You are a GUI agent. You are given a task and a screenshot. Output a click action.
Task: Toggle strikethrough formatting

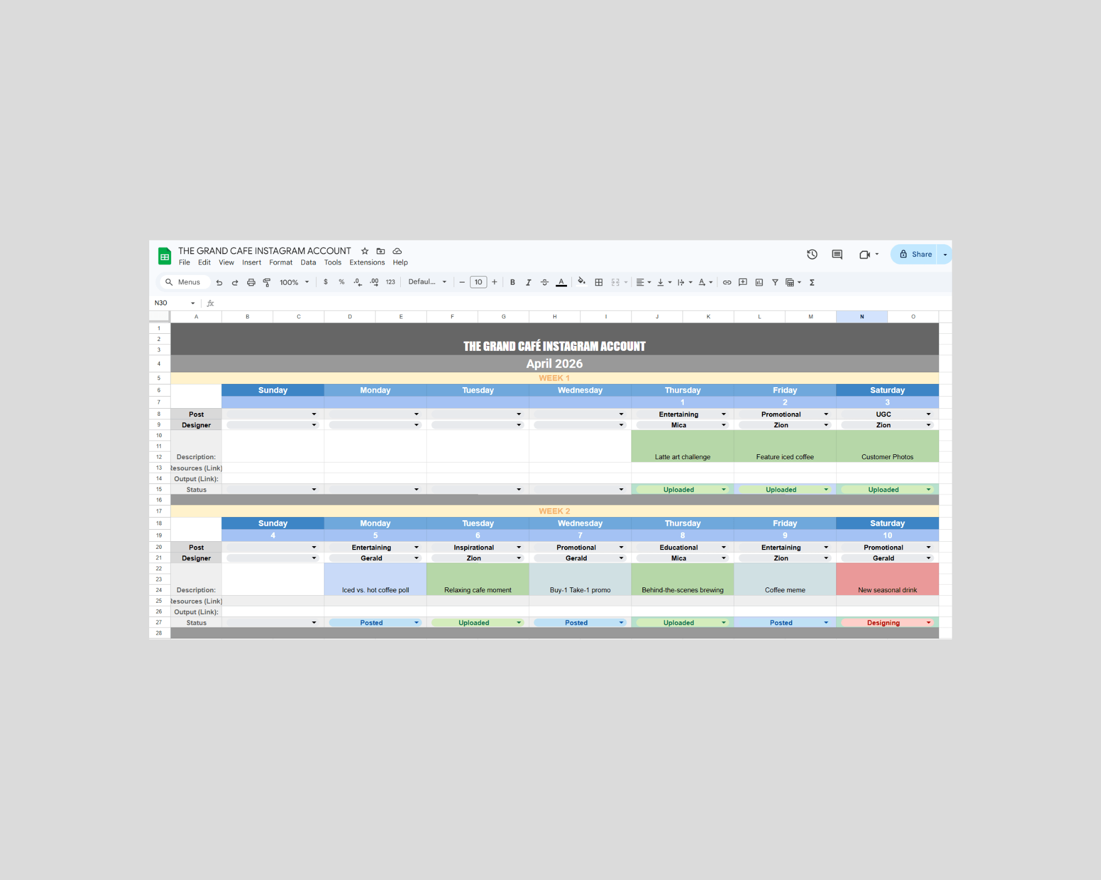click(x=544, y=282)
